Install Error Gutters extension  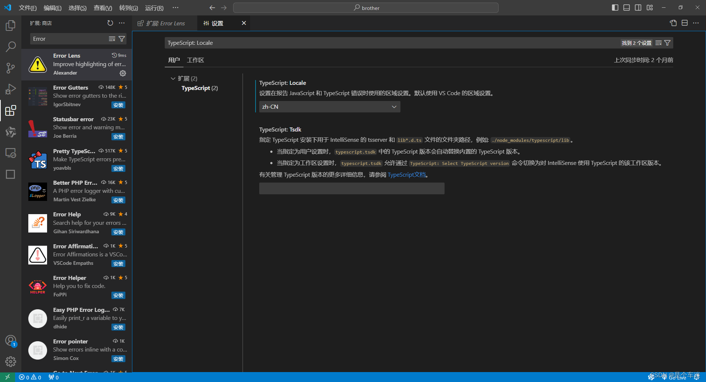click(118, 105)
